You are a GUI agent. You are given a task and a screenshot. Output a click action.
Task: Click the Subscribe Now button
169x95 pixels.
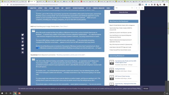click(123, 12)
